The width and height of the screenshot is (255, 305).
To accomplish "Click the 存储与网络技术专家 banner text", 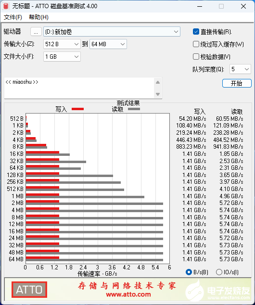I will [x=127, y=286].
